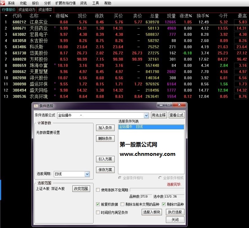Expand the 选股周期 dropdown arrow

coord(87,174)
